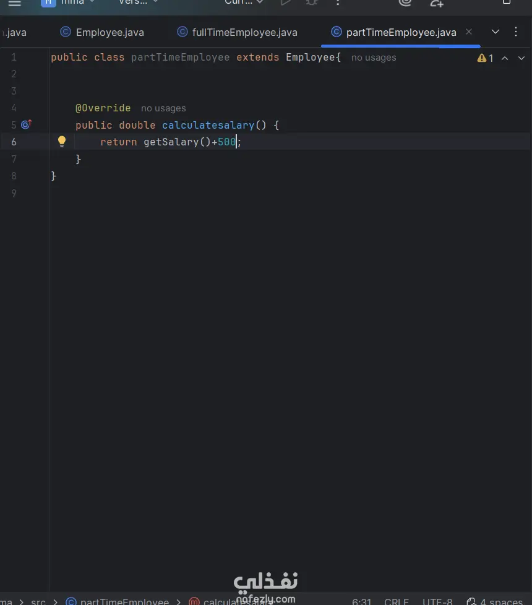The width and height of the screenshot is (532, 605).
Task: Click the CRLF line separator in the status bar
Action: point(397,601)
